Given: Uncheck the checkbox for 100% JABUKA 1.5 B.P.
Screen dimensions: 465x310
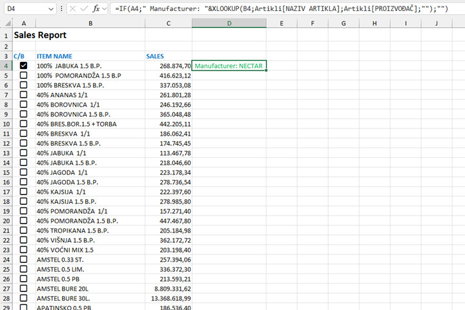Looking at the screenshot, I should [23, 66].
